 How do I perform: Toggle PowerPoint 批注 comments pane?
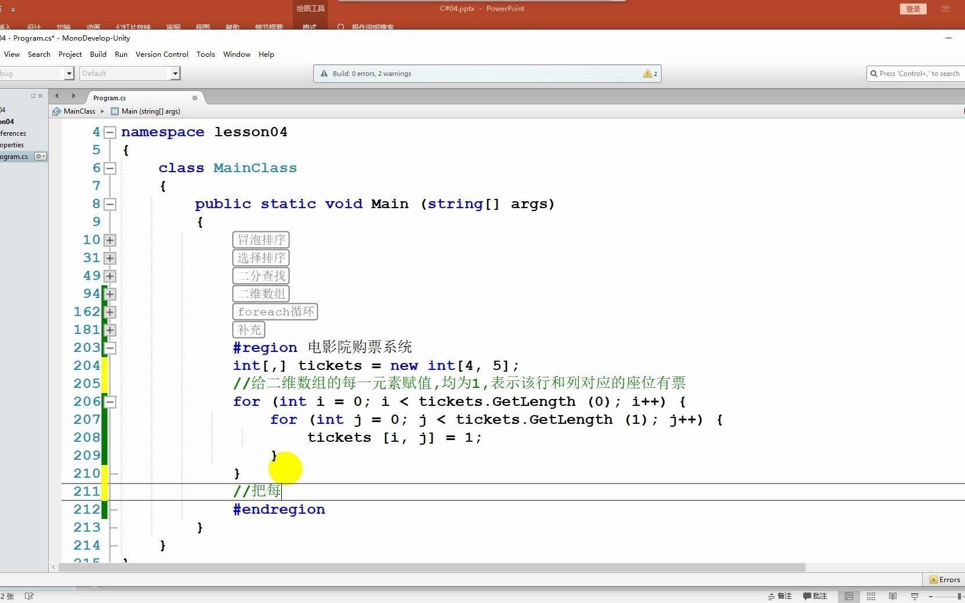[815, 596]
